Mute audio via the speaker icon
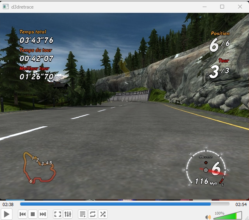Image resolution: width=249 pixels, height=220 pixels. point(208,217)
